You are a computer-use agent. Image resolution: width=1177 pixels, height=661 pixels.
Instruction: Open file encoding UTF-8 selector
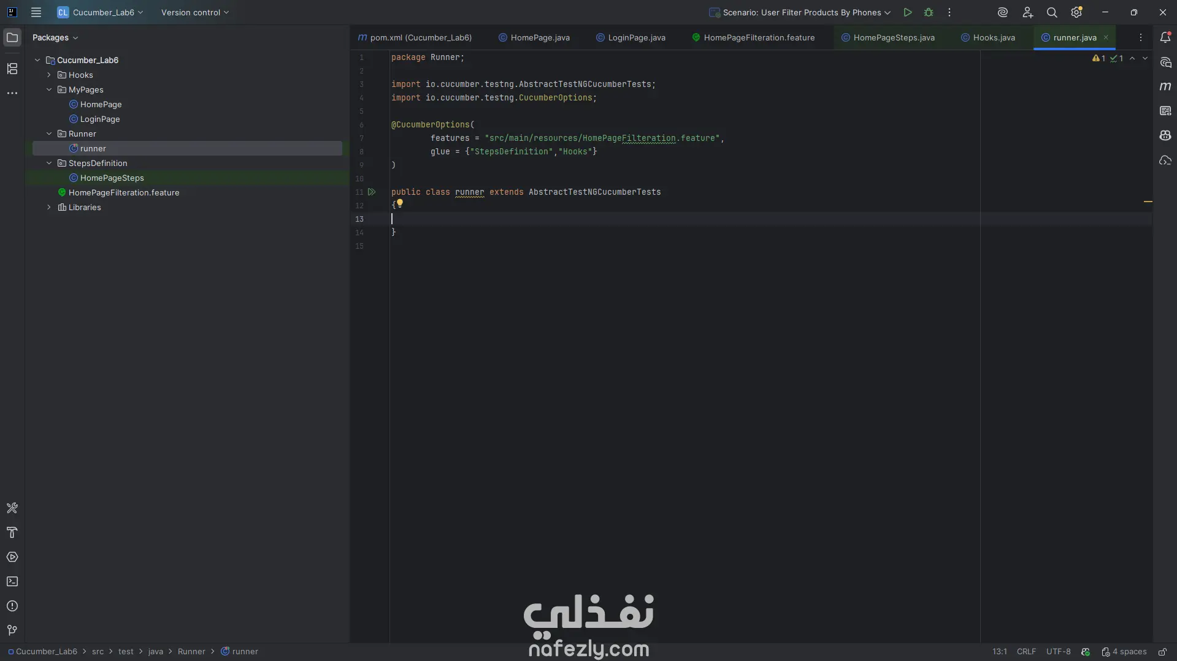tap(1058, 652)
